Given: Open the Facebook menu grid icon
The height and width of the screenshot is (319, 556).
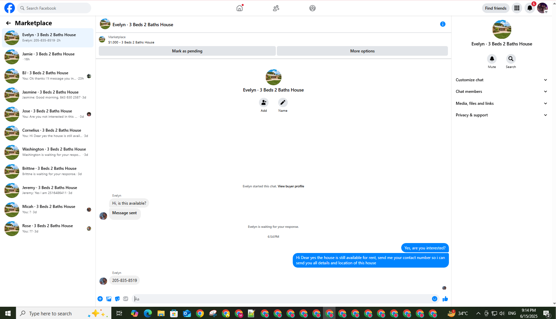Looking at the screenshot, I should tap(517, 8).
